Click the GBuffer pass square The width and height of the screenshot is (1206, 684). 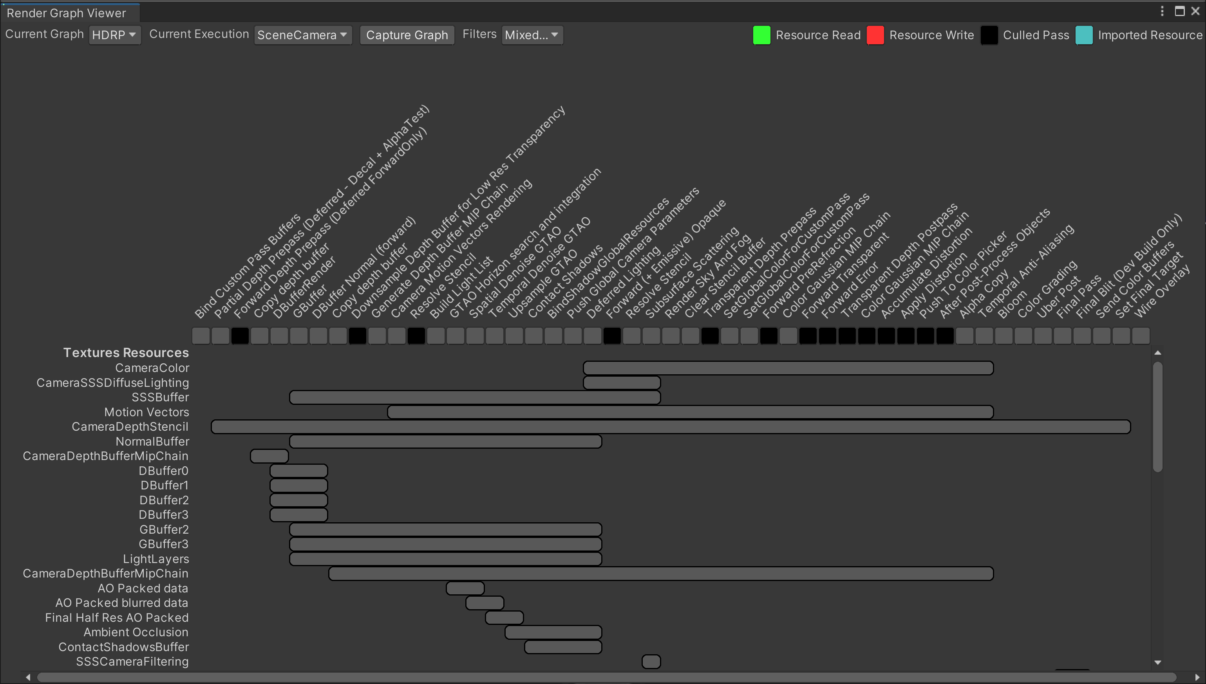coord(299,336)
